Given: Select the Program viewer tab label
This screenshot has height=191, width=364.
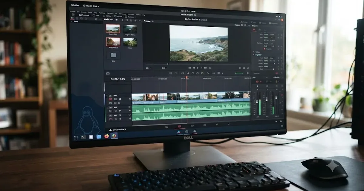Looking at the screenshot, I should tap(147, 21).
